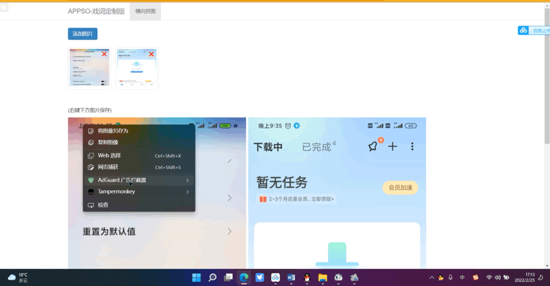This screenshot has height=286, width=550.
Task: Click the AdGuard green shield icon
Action: tap(91, 180)
